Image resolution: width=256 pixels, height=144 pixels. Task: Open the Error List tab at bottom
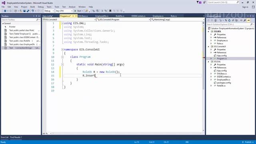4,137
